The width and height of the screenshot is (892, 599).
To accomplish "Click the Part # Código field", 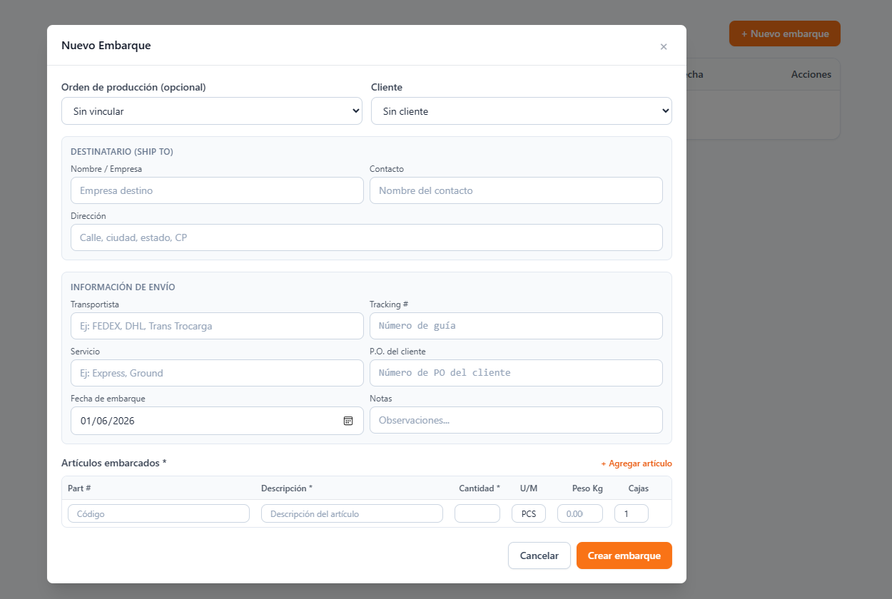I will (158, 513).
